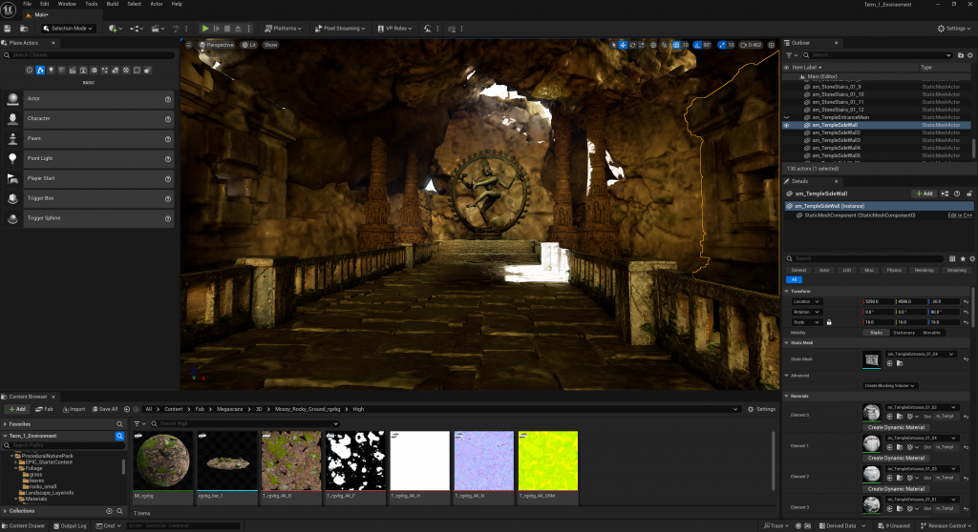This screenshot has height=532, width=978.
Task: Select Basic category in Place Actors
Action: (40, 71)
